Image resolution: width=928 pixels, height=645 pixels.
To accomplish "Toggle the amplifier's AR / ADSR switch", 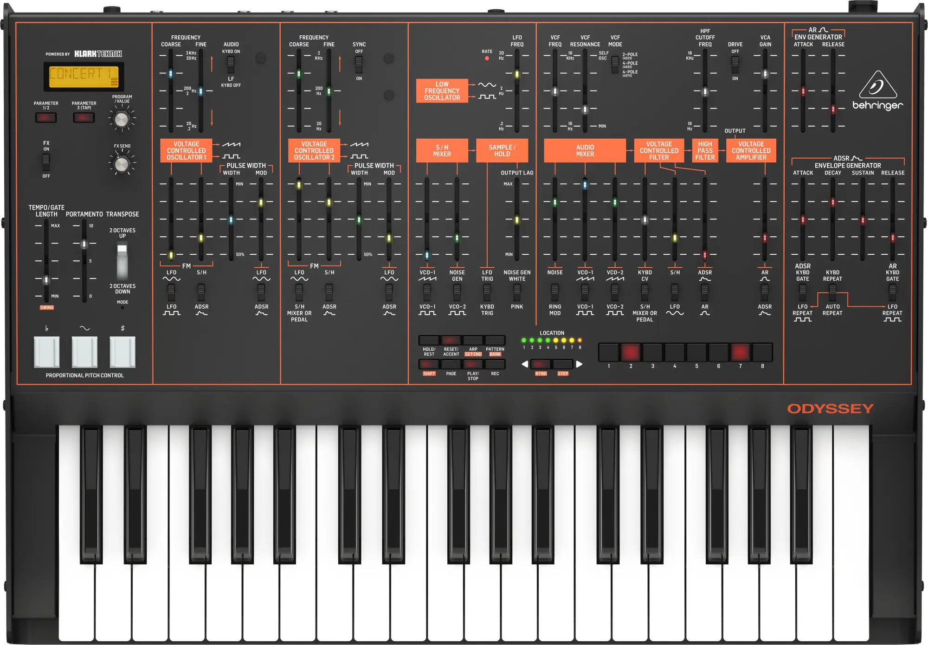I will pos(765,292).
